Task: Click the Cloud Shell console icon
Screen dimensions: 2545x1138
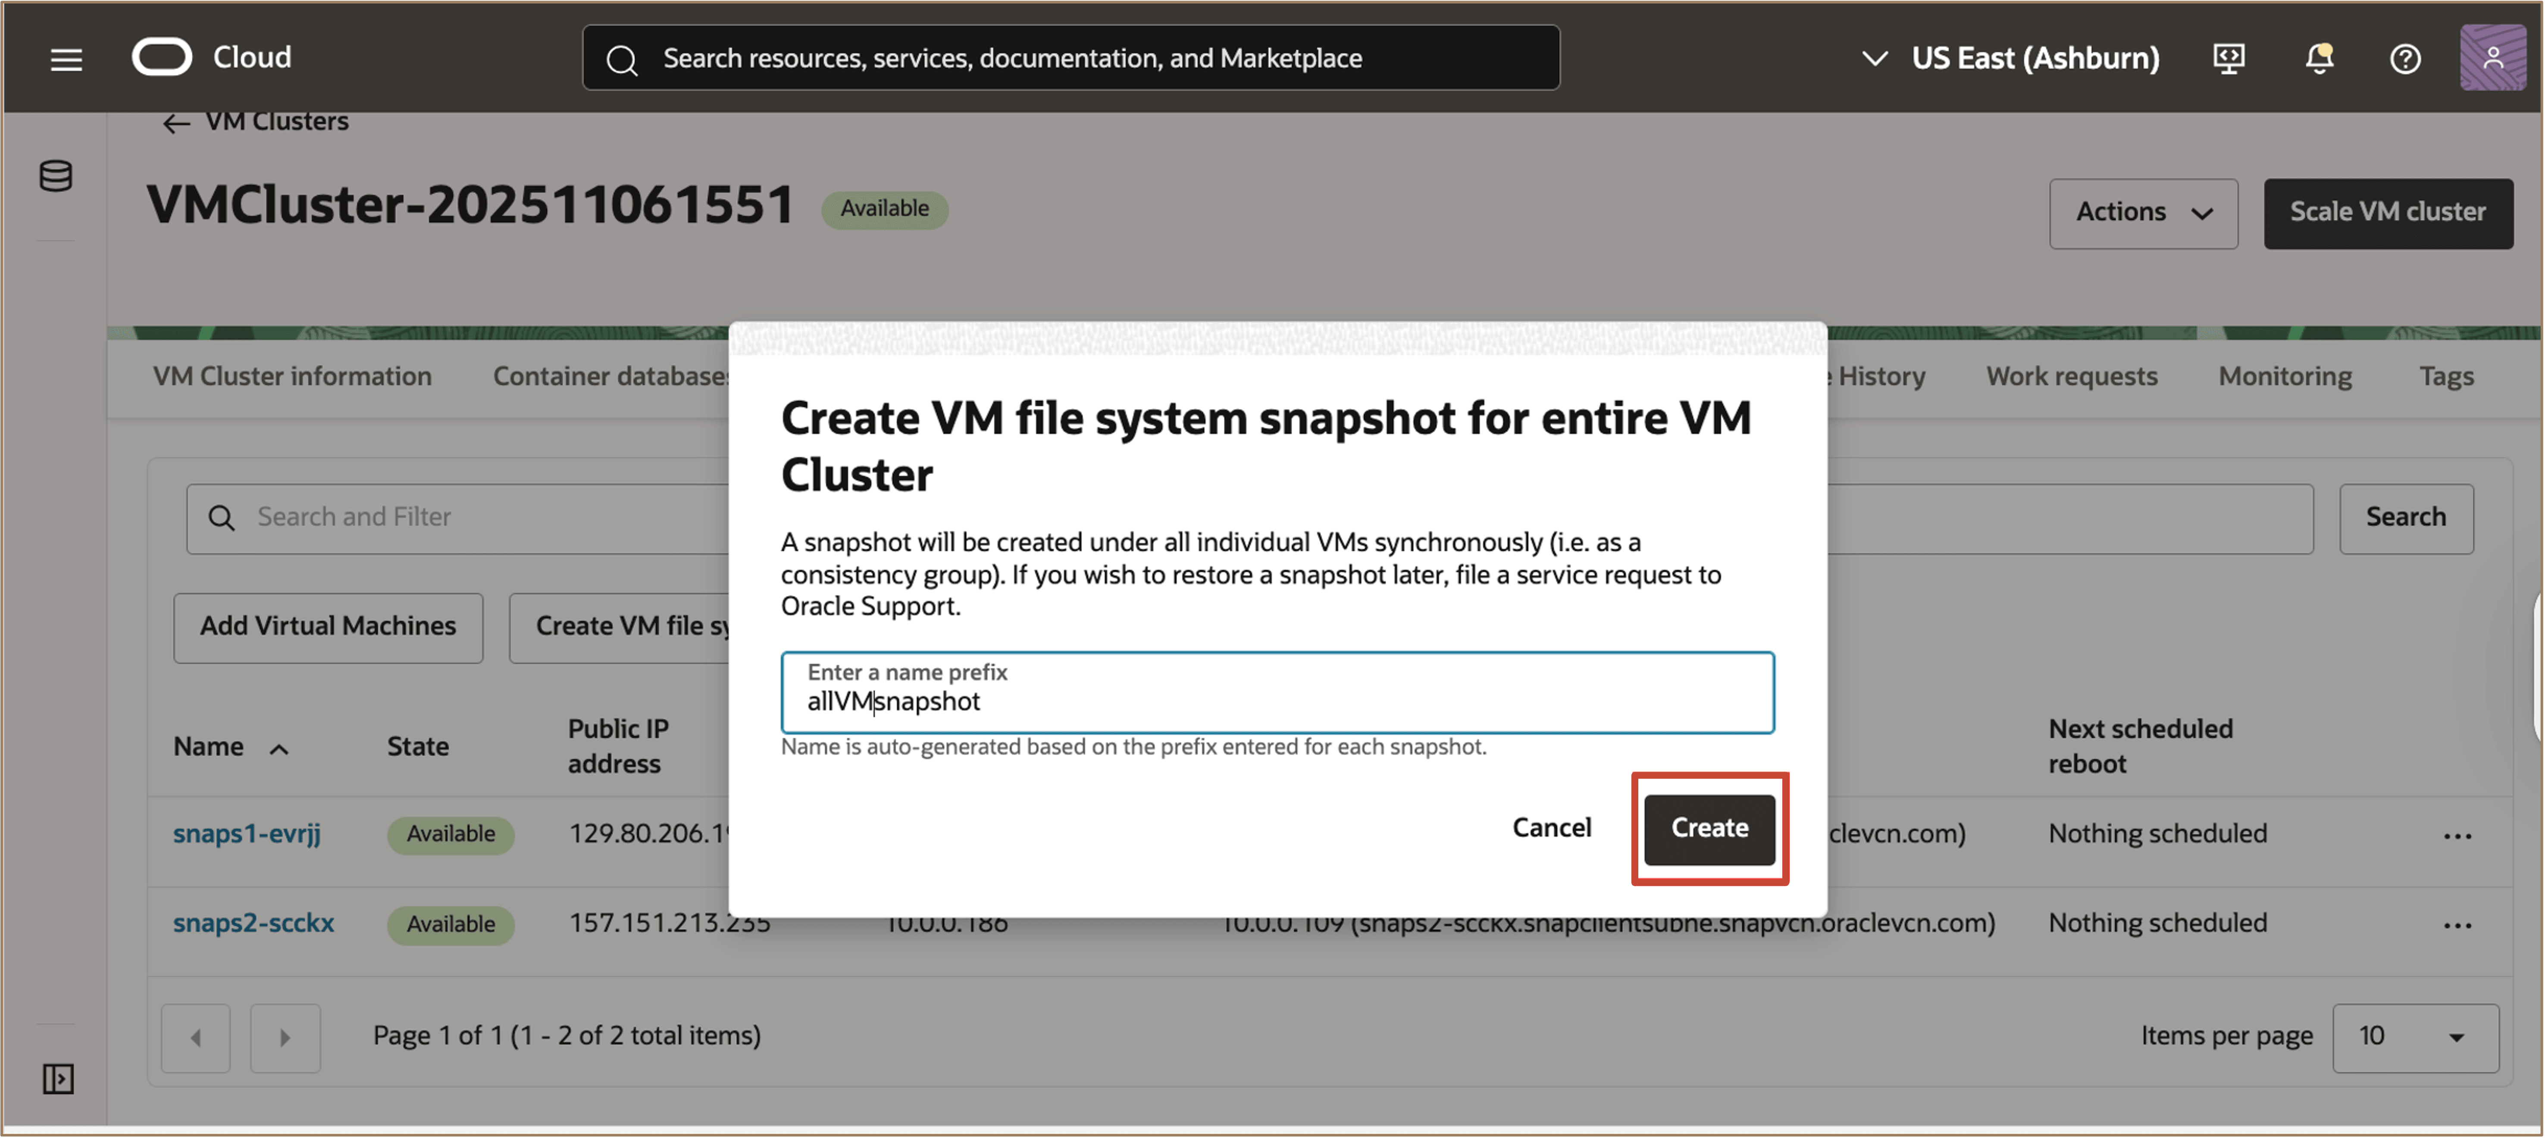Action: 2229,58
